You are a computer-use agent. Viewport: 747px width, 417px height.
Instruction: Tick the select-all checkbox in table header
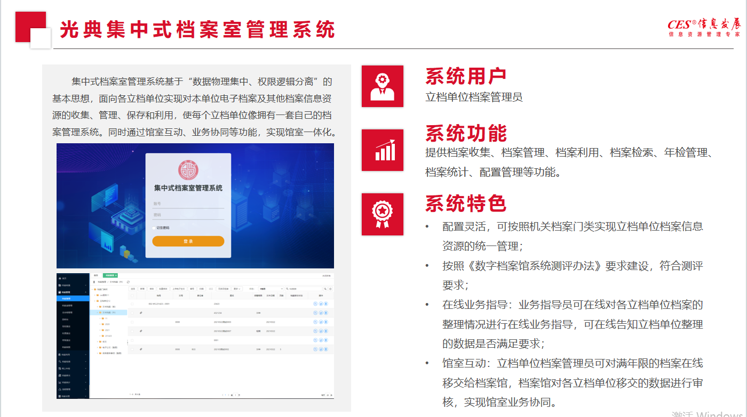132,296
